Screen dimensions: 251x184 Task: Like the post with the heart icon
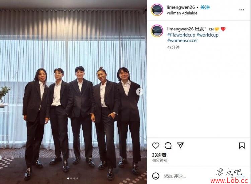tap(155, 145)
